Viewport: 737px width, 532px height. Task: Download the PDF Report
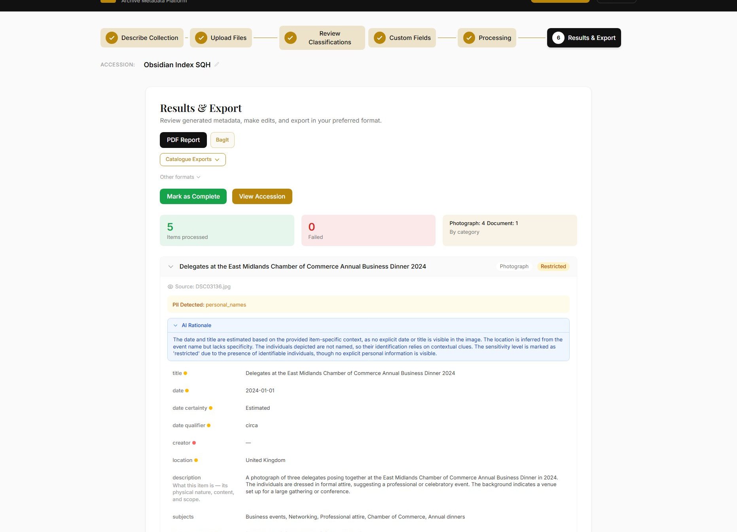pyautogui.click(x=183, y=140)
